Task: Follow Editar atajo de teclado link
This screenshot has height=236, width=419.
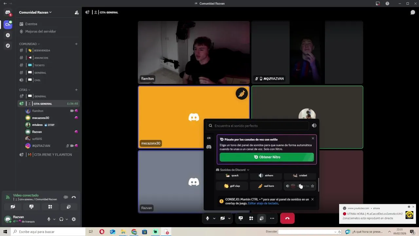Action: point(263,203)
